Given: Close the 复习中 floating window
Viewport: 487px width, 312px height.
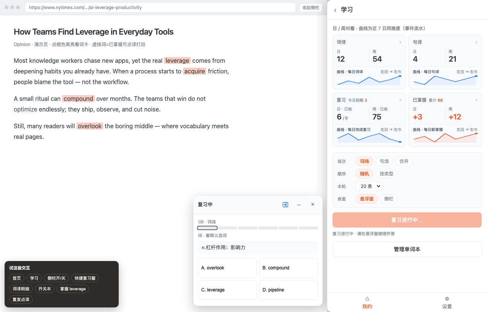Looking at the screenshot, I should (313, 205).
